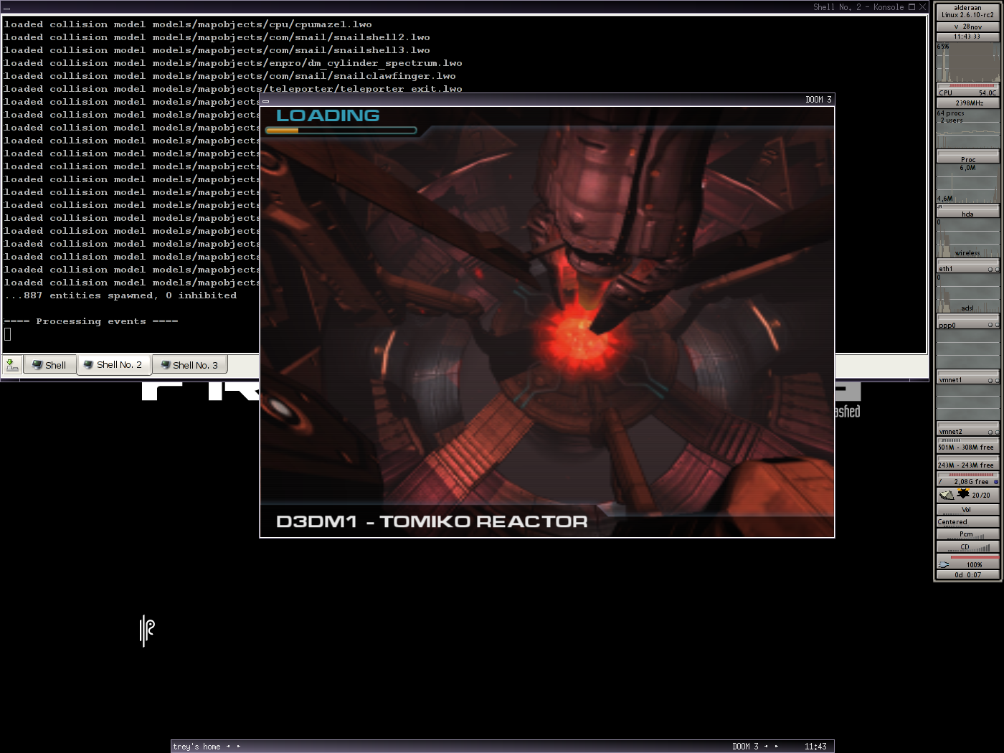Click the 2398MHz frequency panel
The width and height of the screenshot is (1004, 753).
point(967,103)
